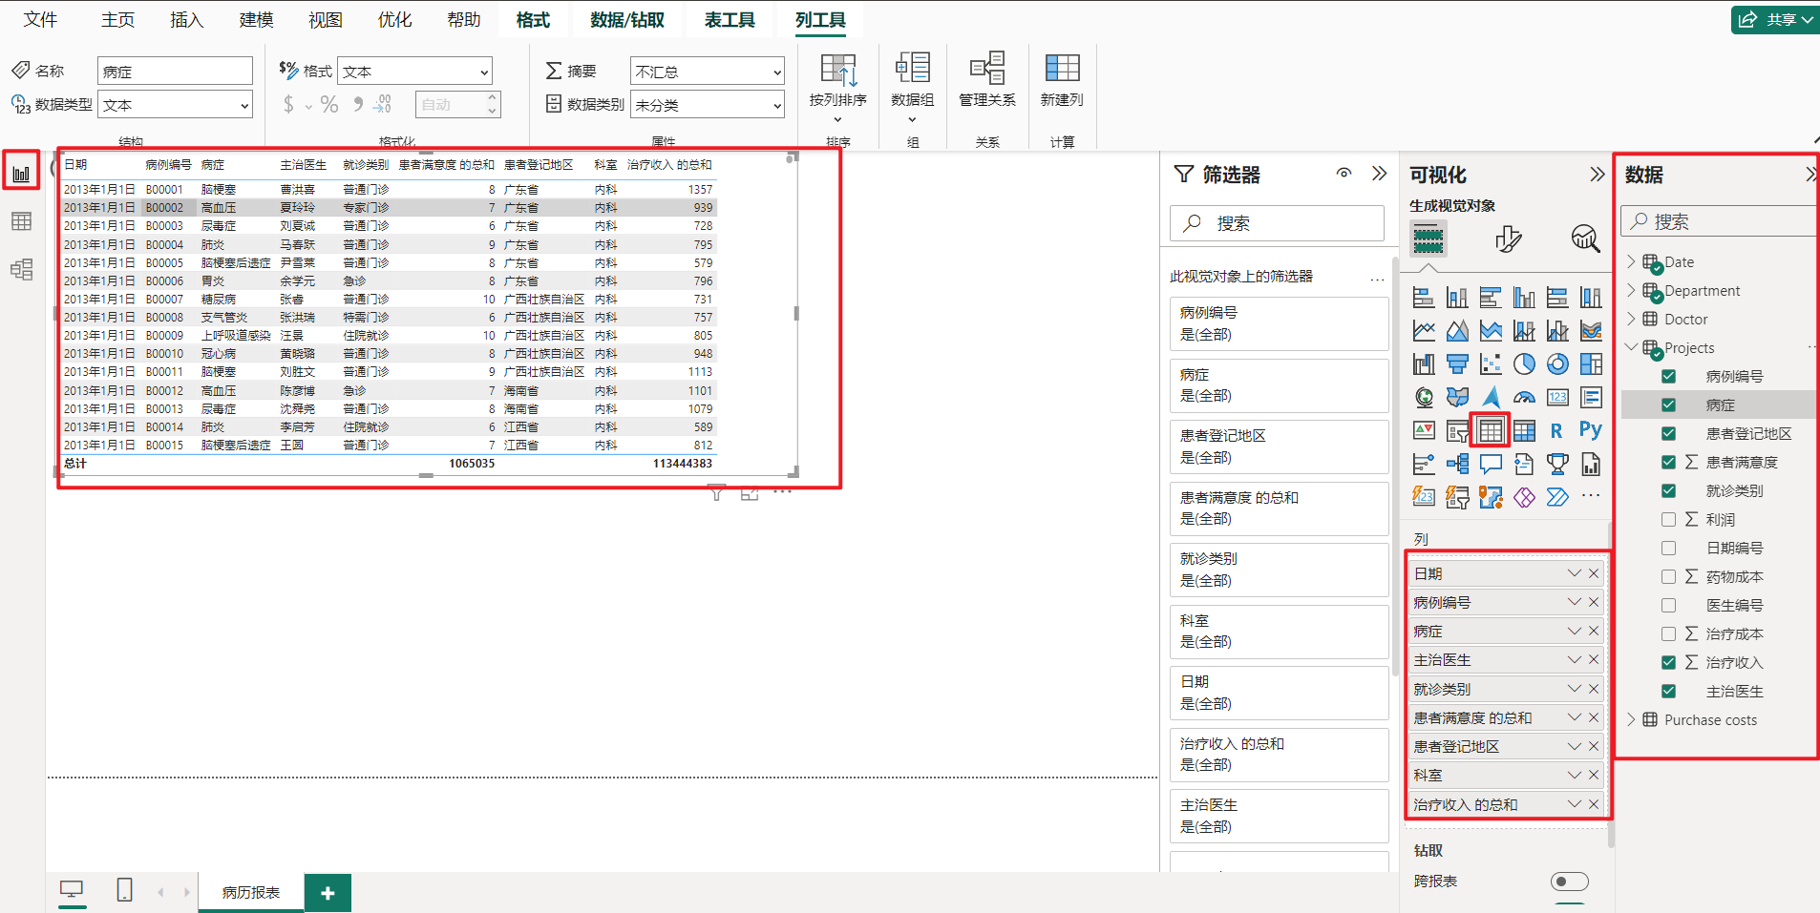Select the Decomposition tree visual
This screenshot has width=1820, height=913.
pos(1457,464)
